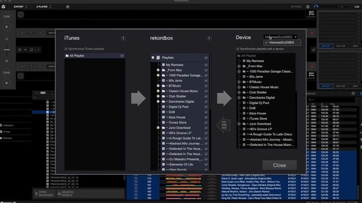Click arrow to sync rekordbox to device
The width and height of the screenshot is (362, 203).
[224, 98]
